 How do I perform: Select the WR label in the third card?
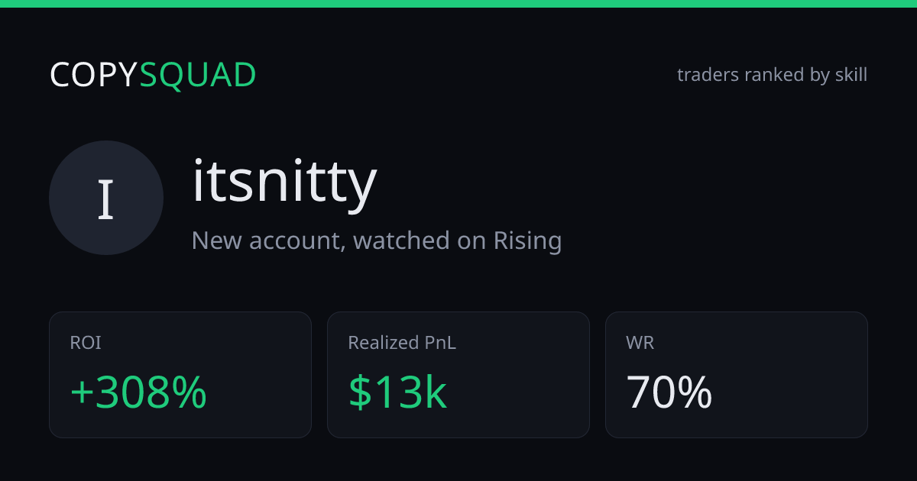[x=640, y=343]
